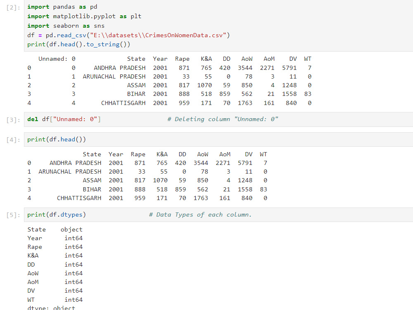The width and height of the screenshot is (413, 310).
Task: Click the print(df.head().to_string()) line
Action: 79,44
